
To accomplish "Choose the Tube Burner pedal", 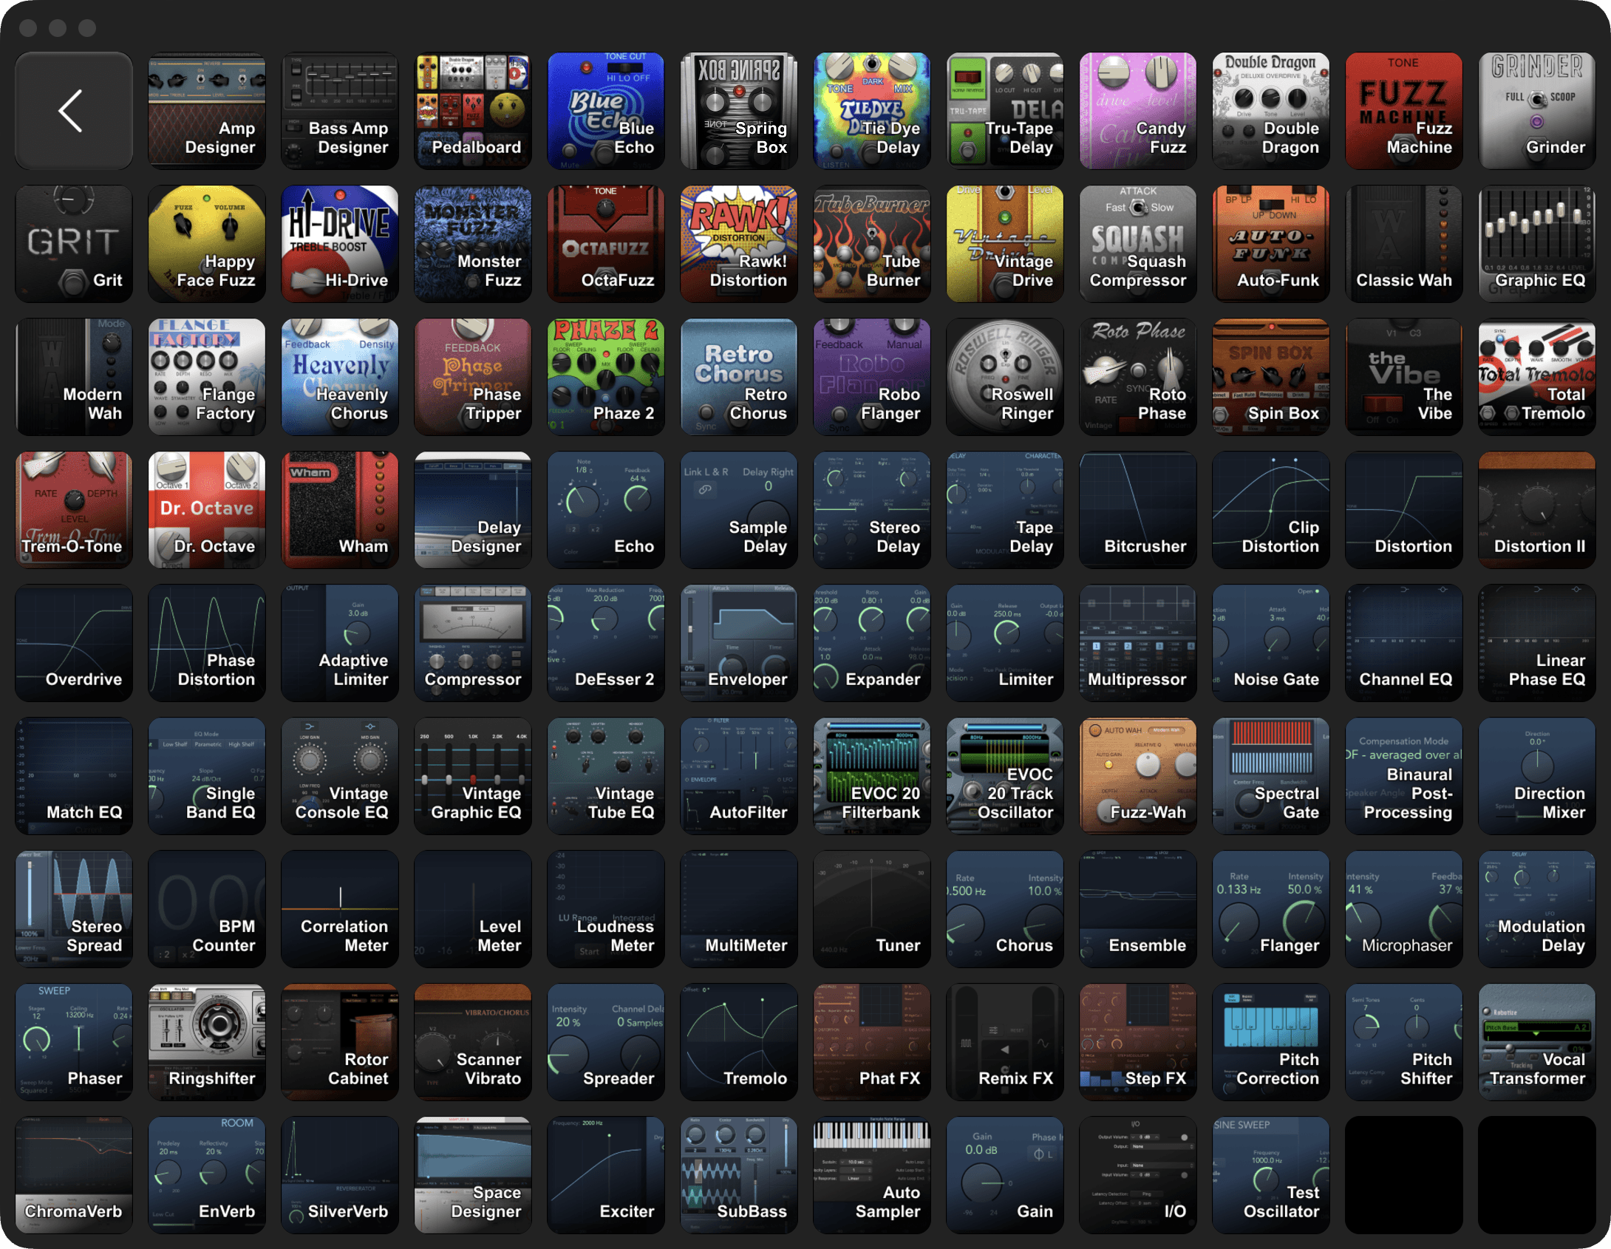I will (872, 244).
